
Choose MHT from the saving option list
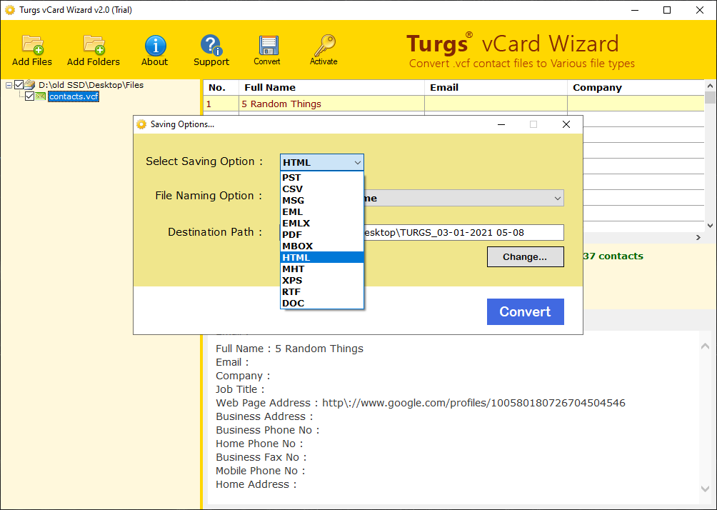pyautogui.click(x=322, y=269)
